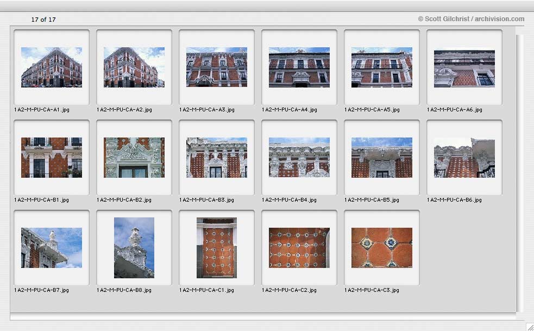Screen dimensions: 534x331
Task: Click filename label 1A2-M-PU-CA-B7.jpg
Action: tap(41, 290)
